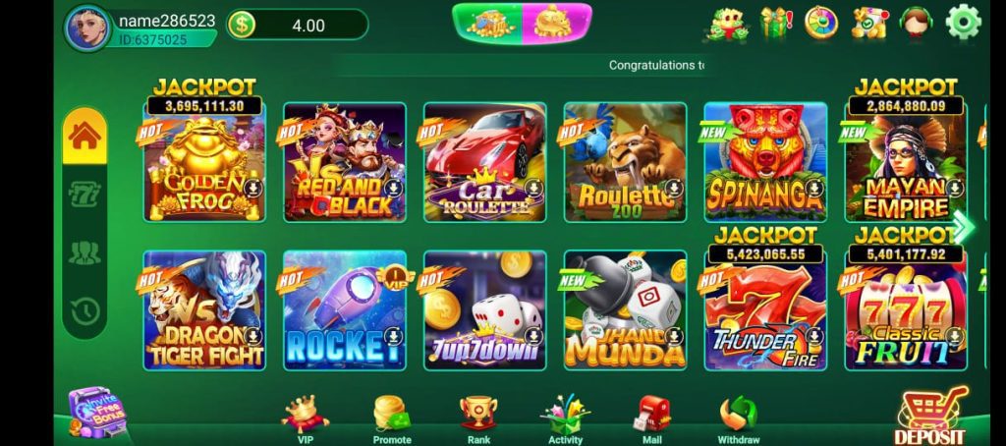1006x446 pixels.
Task: Switch to pink piggy bank toggle side
Action: tap(556, 24)
